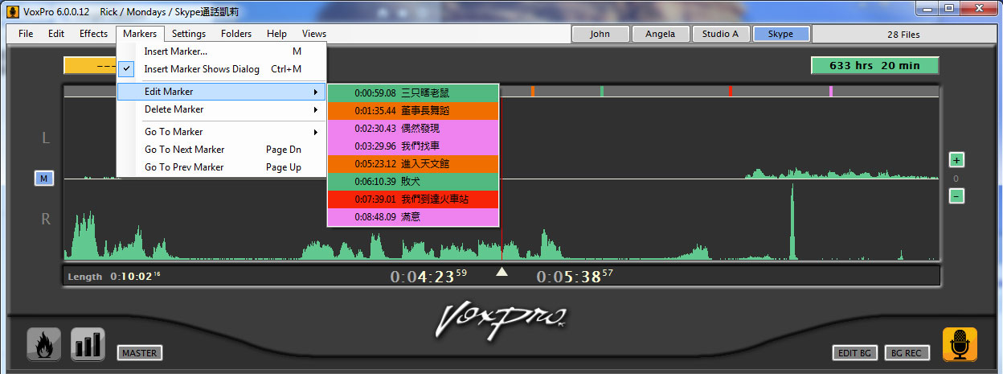
Task: Click the minus zoom-out button
Action: (956, 195)
